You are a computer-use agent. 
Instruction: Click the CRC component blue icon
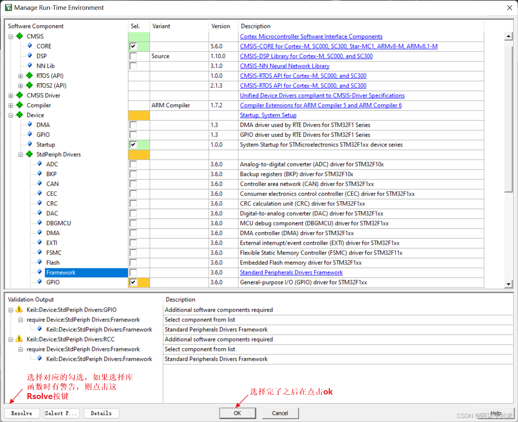[x=40, y=203]
